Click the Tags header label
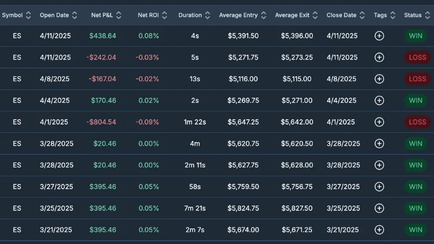Viewport: 434px width, 244px height. (x=380, y=15)
